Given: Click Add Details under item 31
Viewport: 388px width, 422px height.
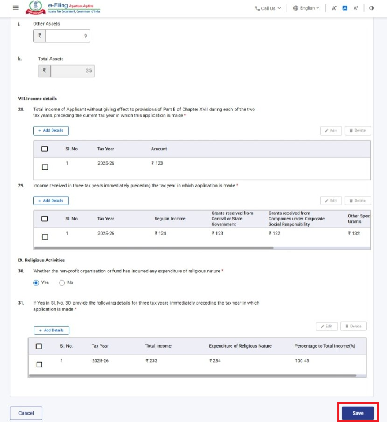Looking at the screenshot, I should [52, 330].
